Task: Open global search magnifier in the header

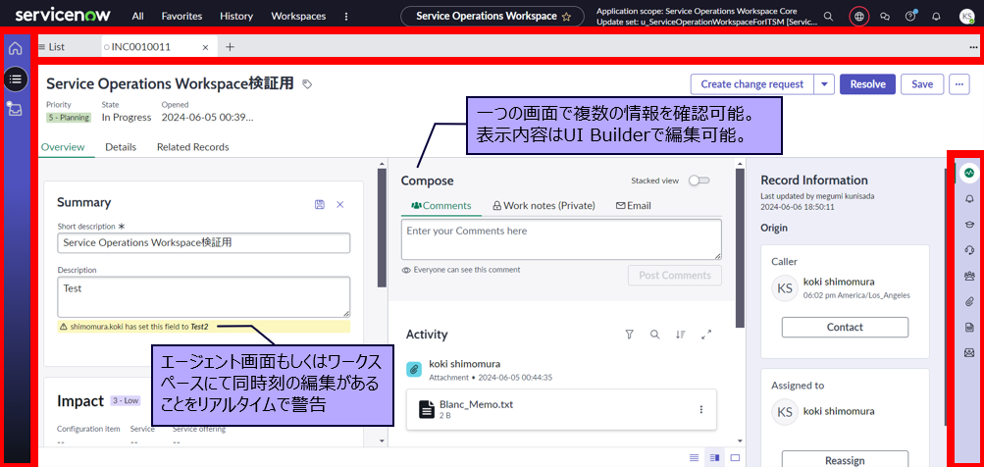Action: pyautogui.click(x=829, y=17)
